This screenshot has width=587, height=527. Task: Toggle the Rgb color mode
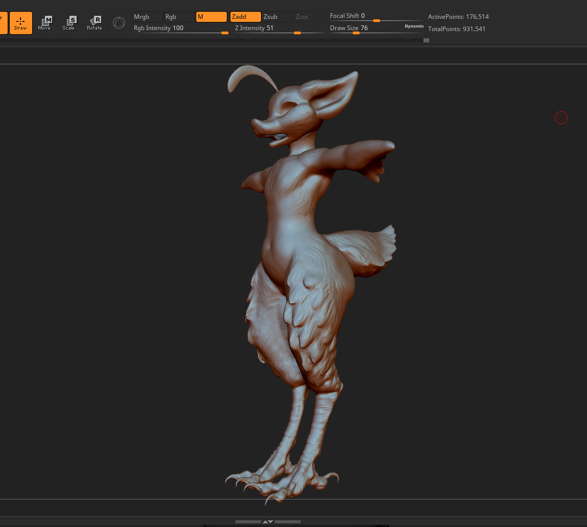[179, 17]
